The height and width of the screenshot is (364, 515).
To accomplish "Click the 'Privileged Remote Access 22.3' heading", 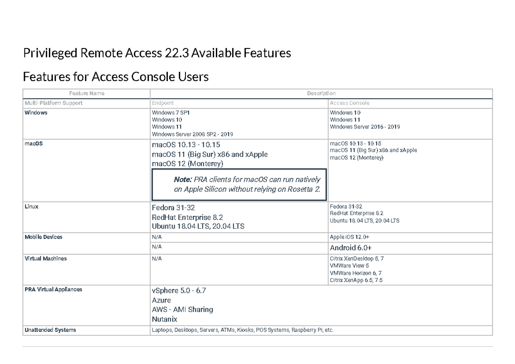I will (158, 53).
